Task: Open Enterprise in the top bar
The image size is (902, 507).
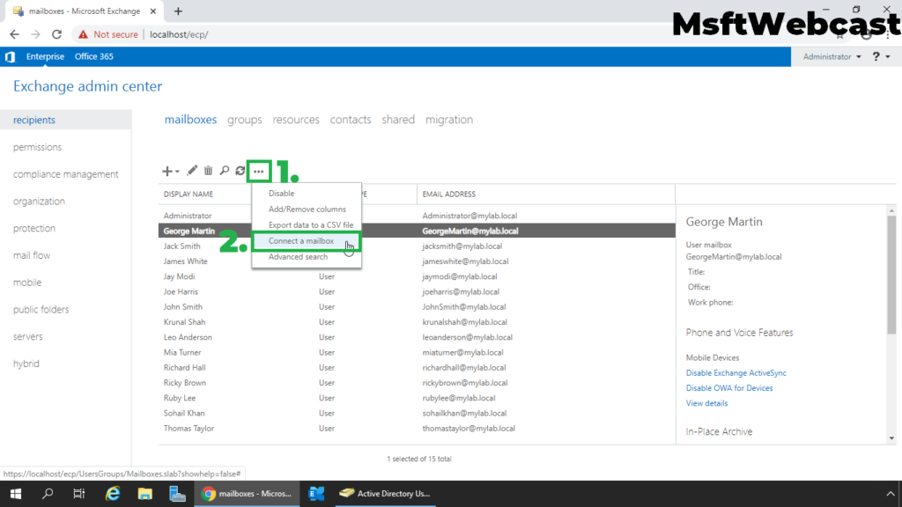Action: [46, 56]
